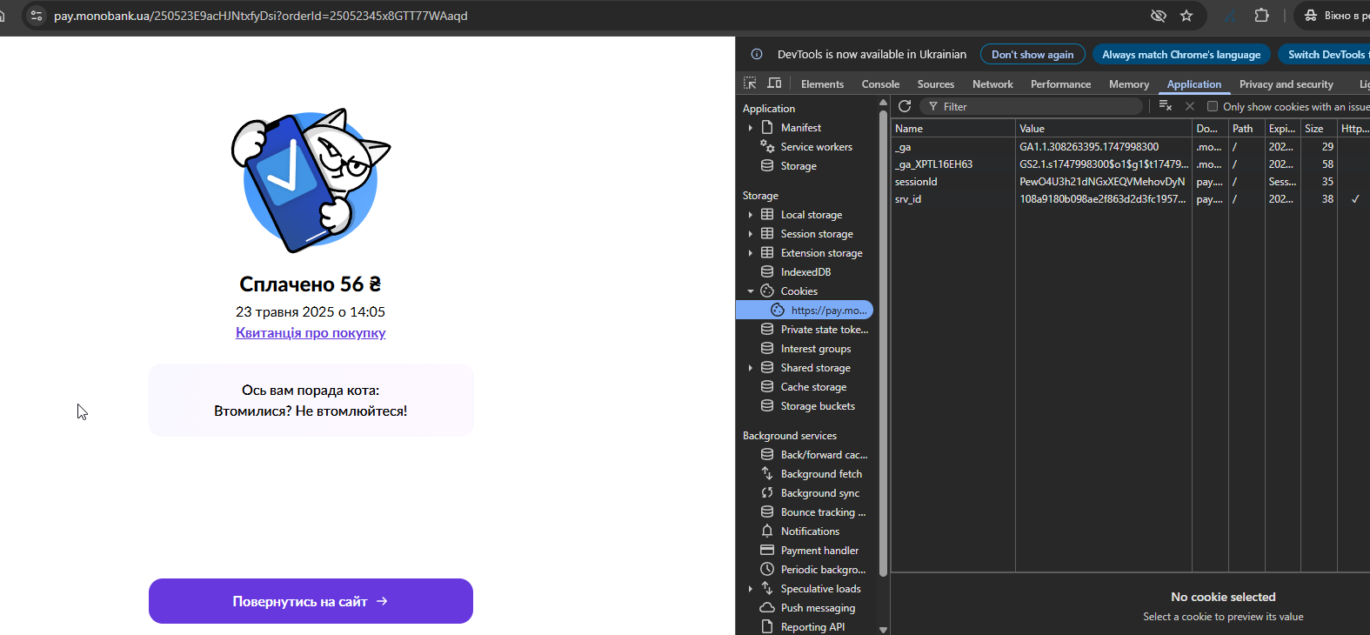Click the third-party cookies blocked eye icon
Screen dimensions: 1370x635
click(x=1158, y=16)
